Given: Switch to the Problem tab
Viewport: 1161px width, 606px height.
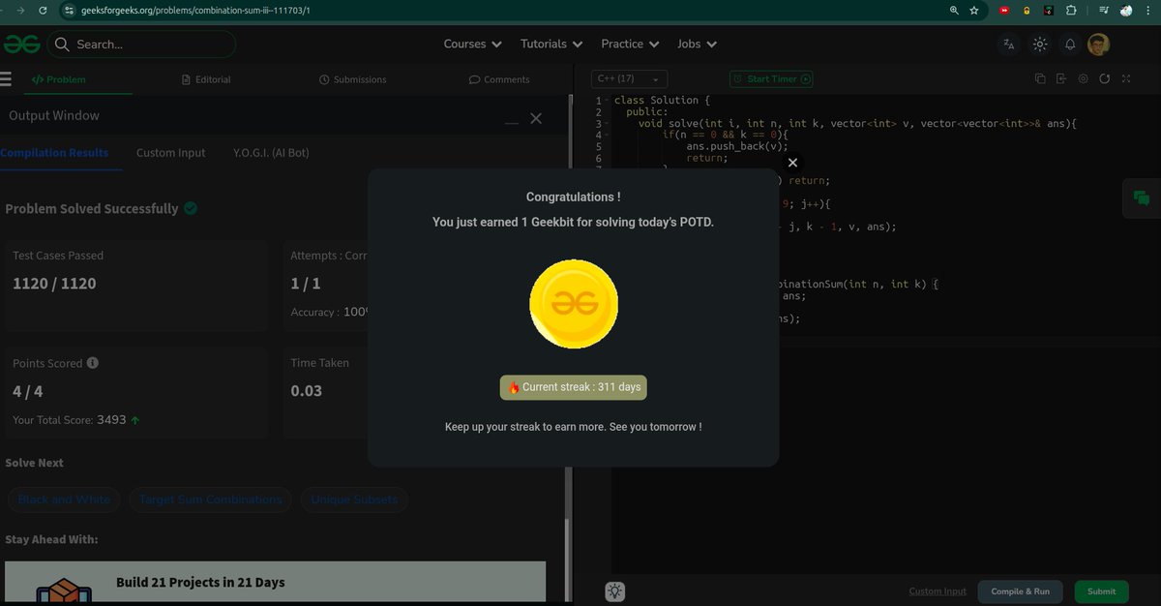Looking at the screenshot, I should (x=59, y=79).
